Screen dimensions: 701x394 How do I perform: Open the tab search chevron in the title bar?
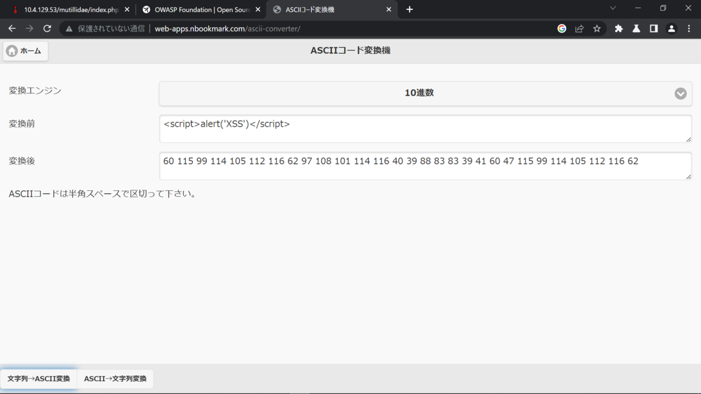click(x=613, y=8)
